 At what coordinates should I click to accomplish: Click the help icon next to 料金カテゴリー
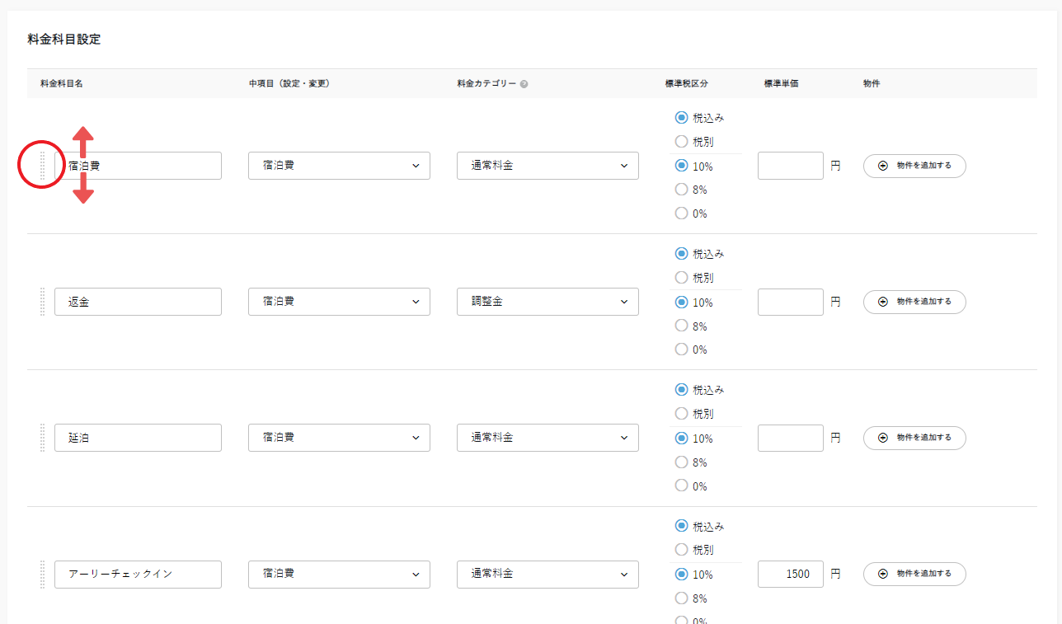tap(524, 84)
